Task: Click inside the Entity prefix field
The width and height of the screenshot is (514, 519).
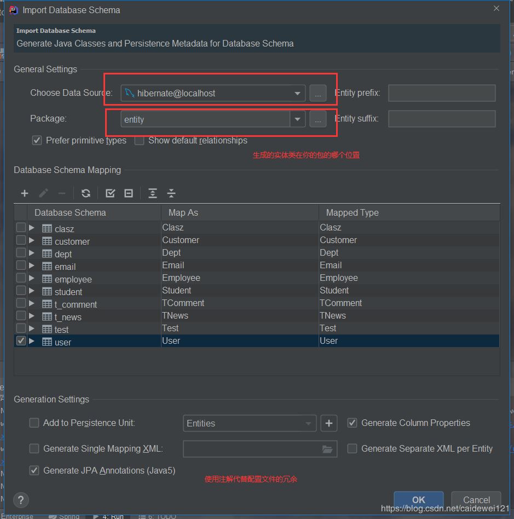Action: [x=441, y=93]
